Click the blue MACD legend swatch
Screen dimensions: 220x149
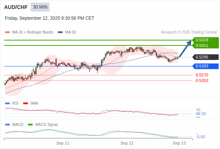click(7, 125)
